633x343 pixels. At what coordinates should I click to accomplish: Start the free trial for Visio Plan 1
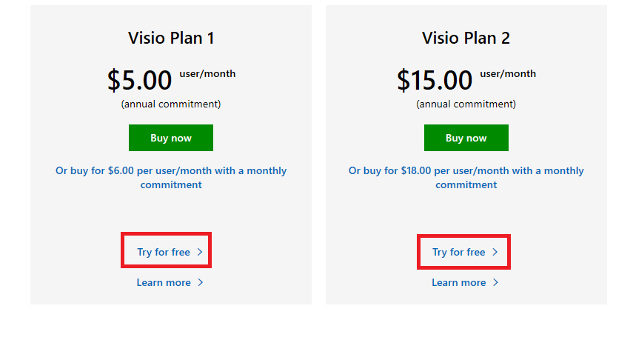[x=164, y=252]
